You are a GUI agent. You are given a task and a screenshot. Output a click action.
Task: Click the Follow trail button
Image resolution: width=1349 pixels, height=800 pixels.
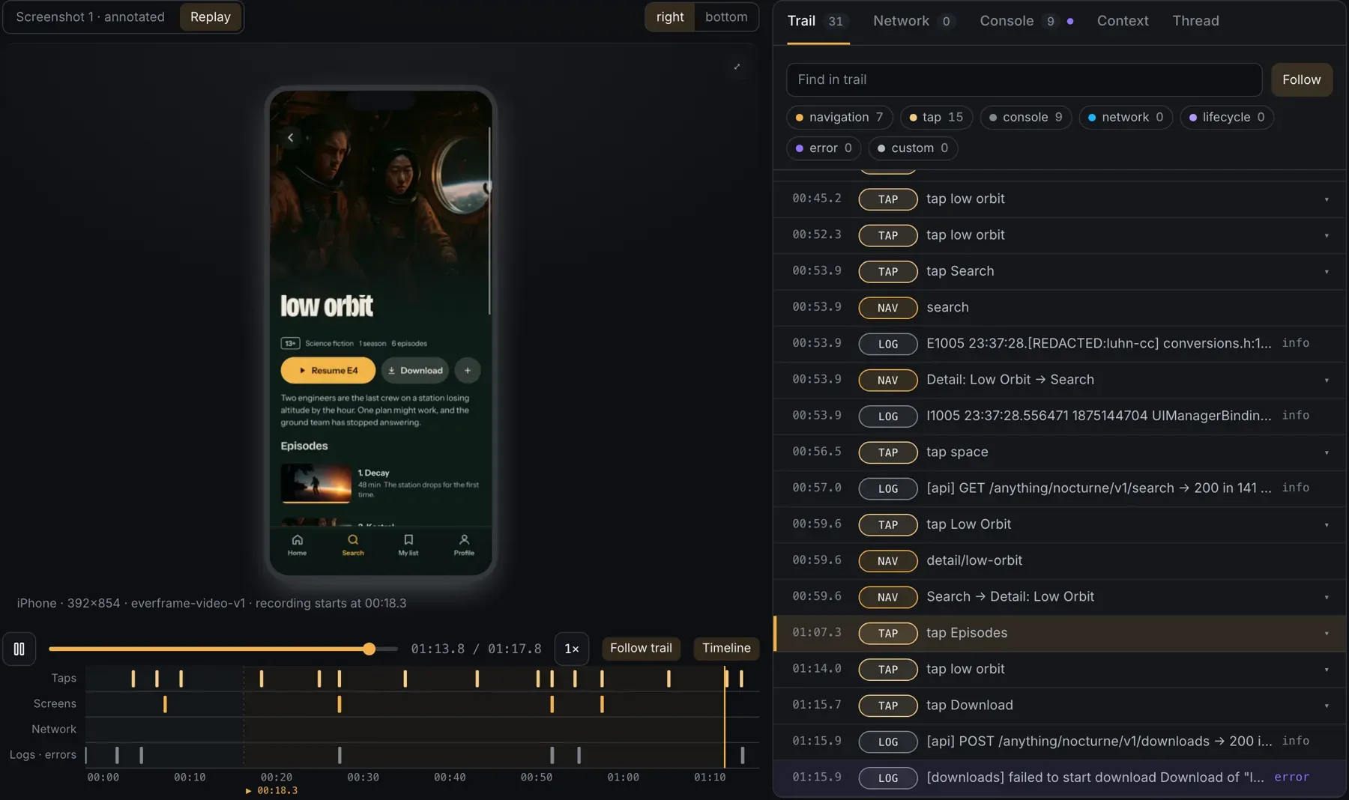pyautogui.click(x=641, y=648)
